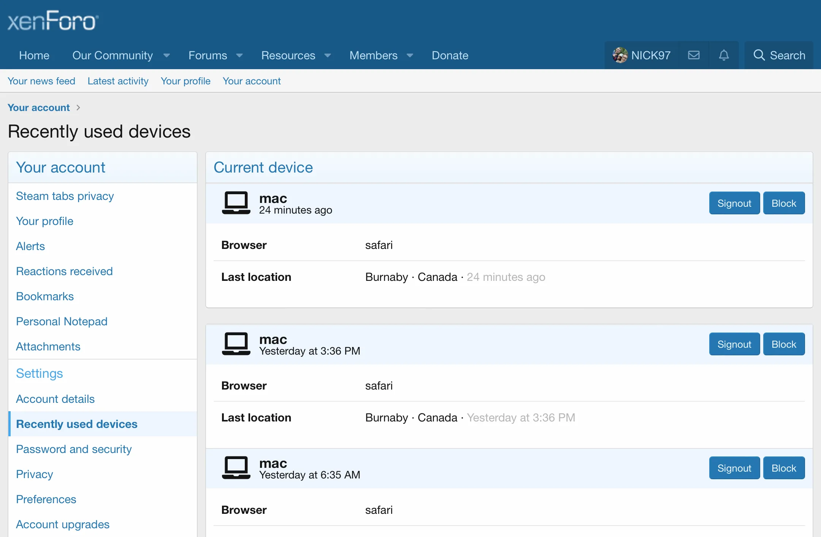Expand the Resources dropdown arrow
821x537 pixels.
click(328, 55)
